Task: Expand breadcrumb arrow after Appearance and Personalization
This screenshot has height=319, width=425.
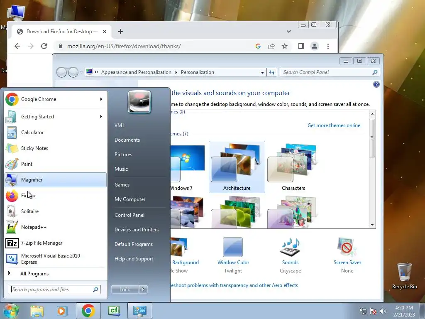Action: click(x=176, y=72)
